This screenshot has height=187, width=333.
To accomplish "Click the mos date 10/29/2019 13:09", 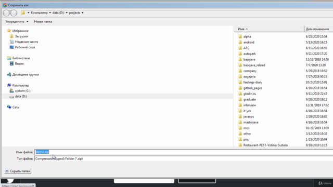I will (x=317, y=128).
